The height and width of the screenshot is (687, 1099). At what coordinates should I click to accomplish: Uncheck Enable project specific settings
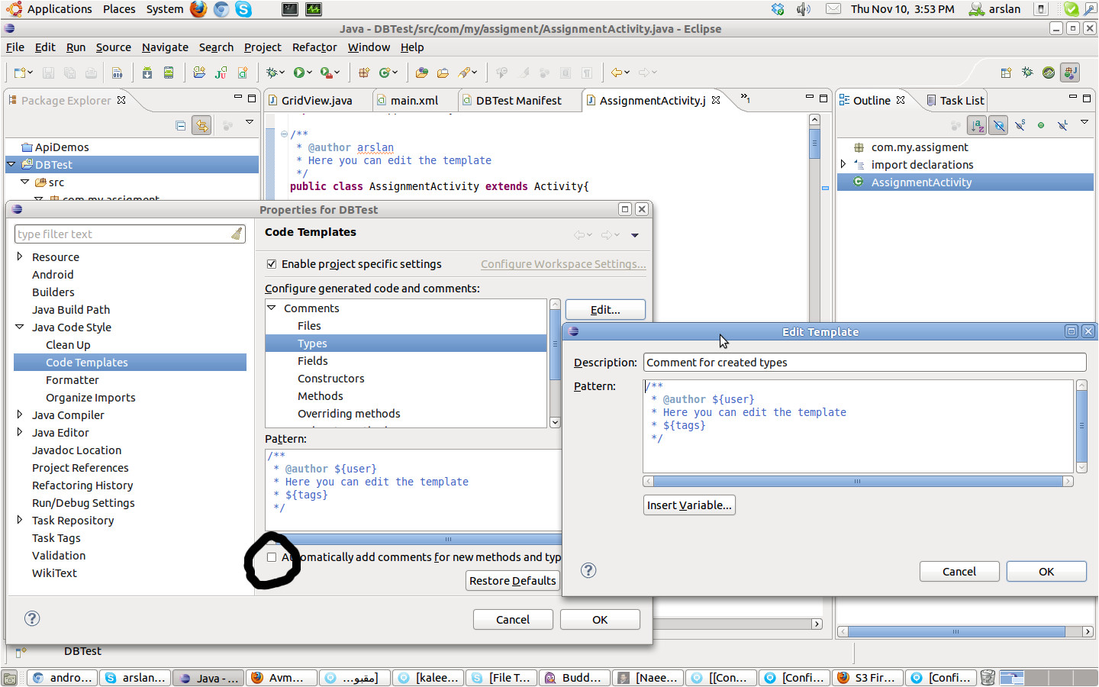[272, 264]
